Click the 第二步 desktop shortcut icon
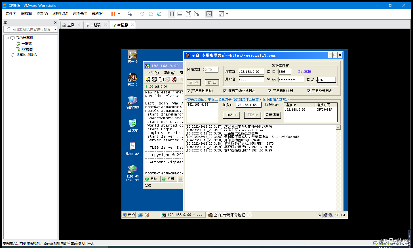This screenshot has height=248, width=413. (132, 80)
